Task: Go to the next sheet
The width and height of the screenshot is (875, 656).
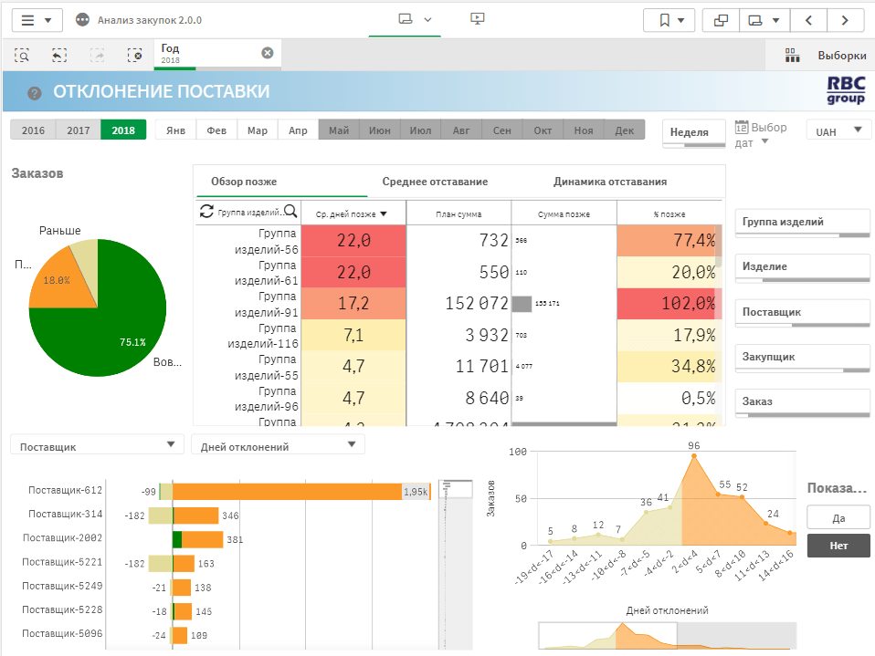Action: (846, 20)
